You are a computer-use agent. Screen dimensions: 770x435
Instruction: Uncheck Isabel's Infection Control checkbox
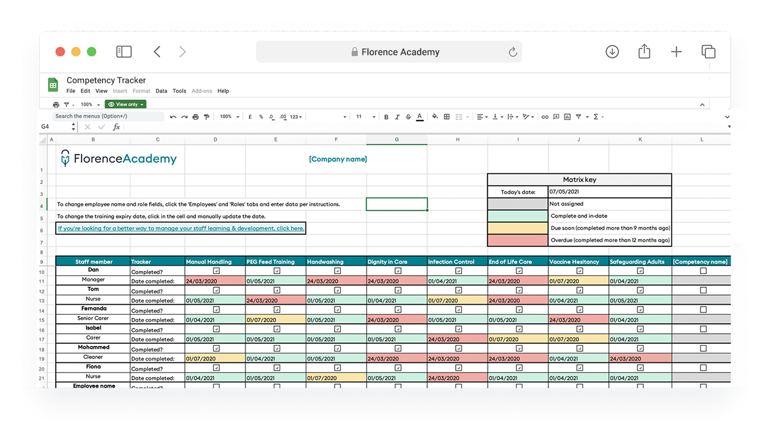coord(457,328)
